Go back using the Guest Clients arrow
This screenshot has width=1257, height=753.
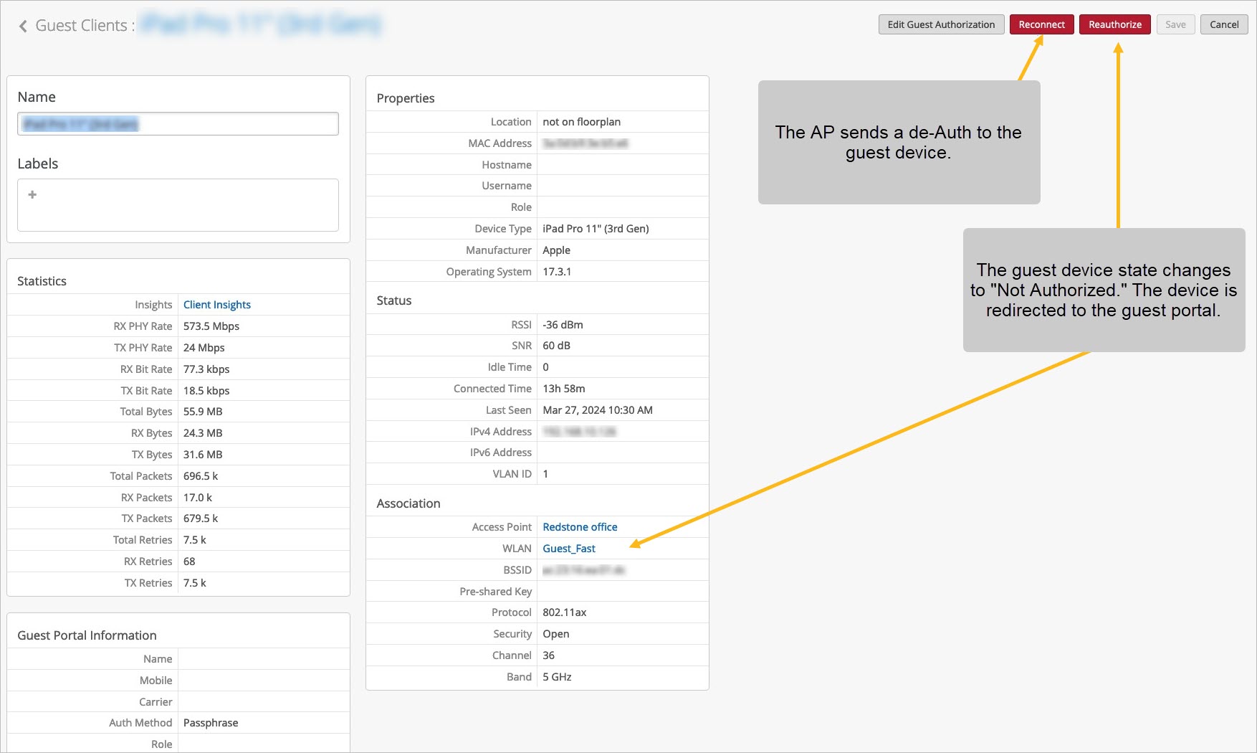coord(23,26)
